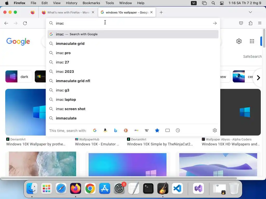Viewport: 266px width, 199px height.
Task: Open search settings gear in the dropdown
Action: [215, 130]
